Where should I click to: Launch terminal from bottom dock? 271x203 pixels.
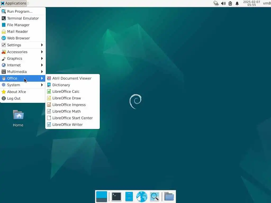pos(116,197)
